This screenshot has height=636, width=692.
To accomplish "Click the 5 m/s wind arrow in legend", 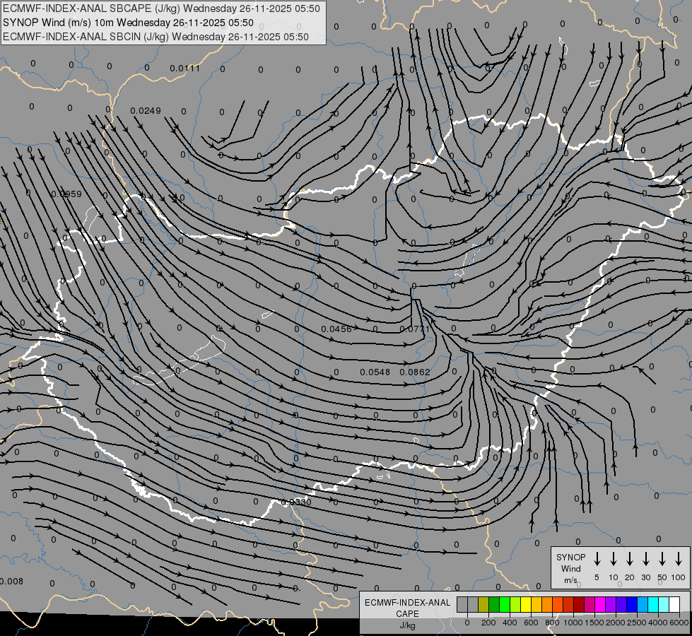I will pyautogui.click(x=597, y=559).
